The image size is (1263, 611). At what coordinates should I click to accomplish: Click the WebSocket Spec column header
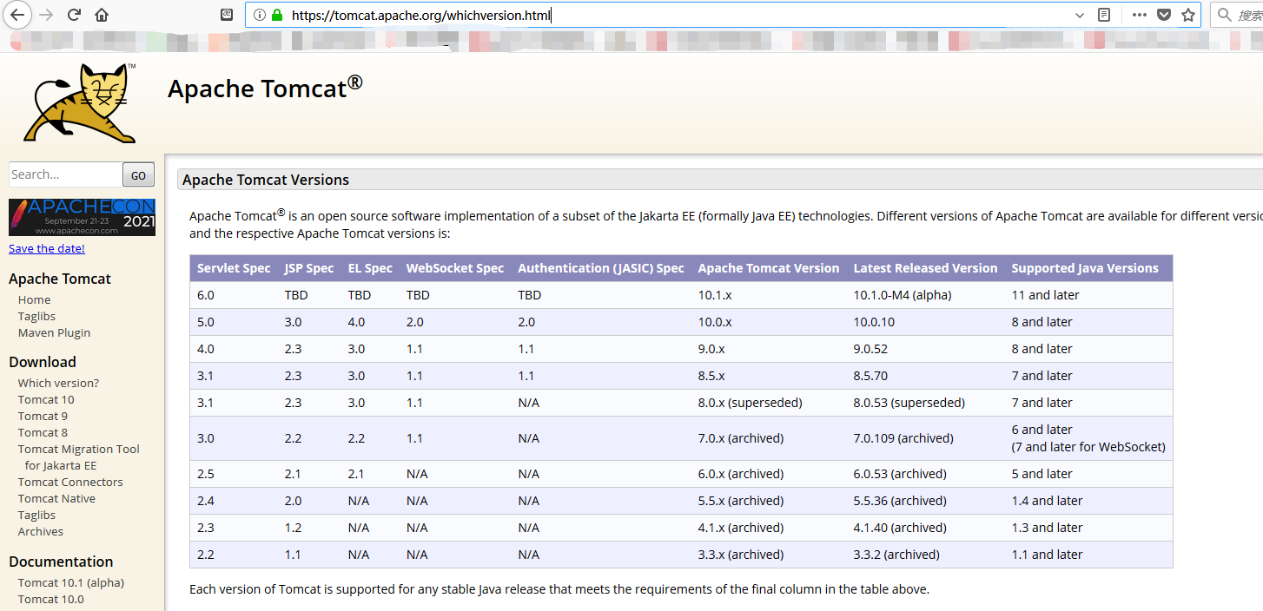tap(455, 268)
